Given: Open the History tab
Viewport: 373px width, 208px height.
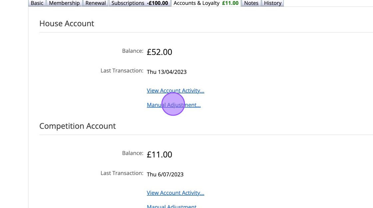Looking at the screenshot, I should pos(273,3).
